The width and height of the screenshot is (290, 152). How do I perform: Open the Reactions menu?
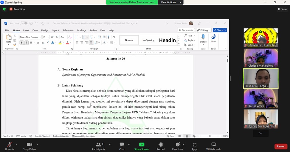tap(178, 145)
